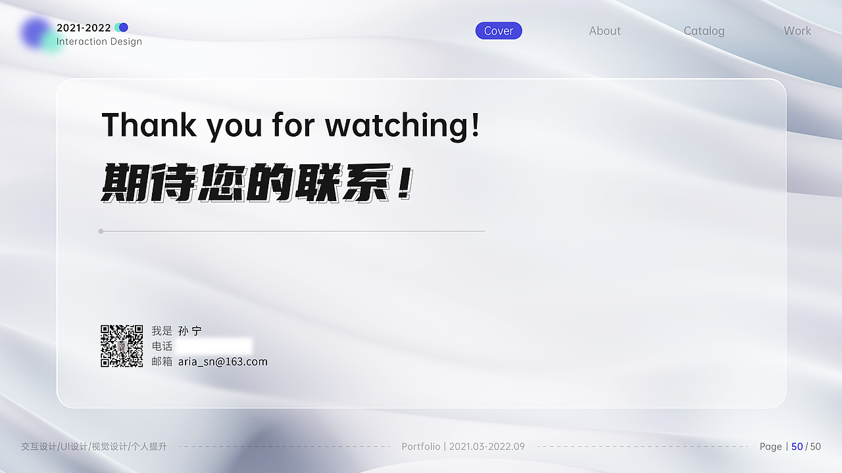
Task: Click the 2021-2022 header text
Action: click(84, 28)
